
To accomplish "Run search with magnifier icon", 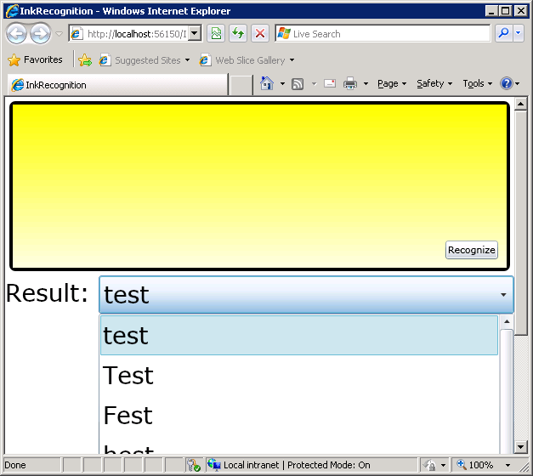I will tap(503, 34).
